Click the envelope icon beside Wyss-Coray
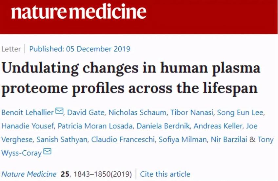Image resolution: width=278 pixels, height=181 pixels. coord(48,152)
